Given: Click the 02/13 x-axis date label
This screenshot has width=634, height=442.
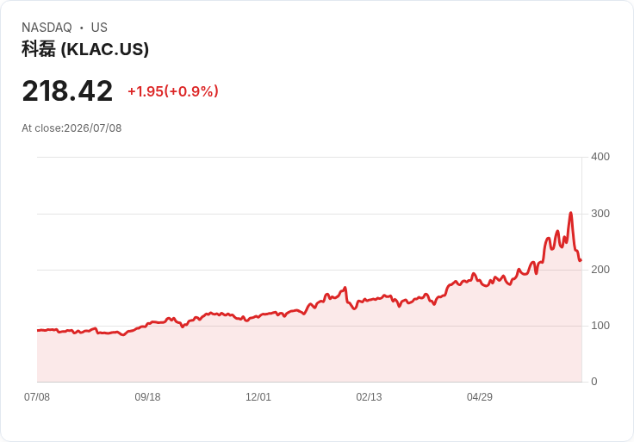Looking at the screenshot, I should (x=369, y=396).
